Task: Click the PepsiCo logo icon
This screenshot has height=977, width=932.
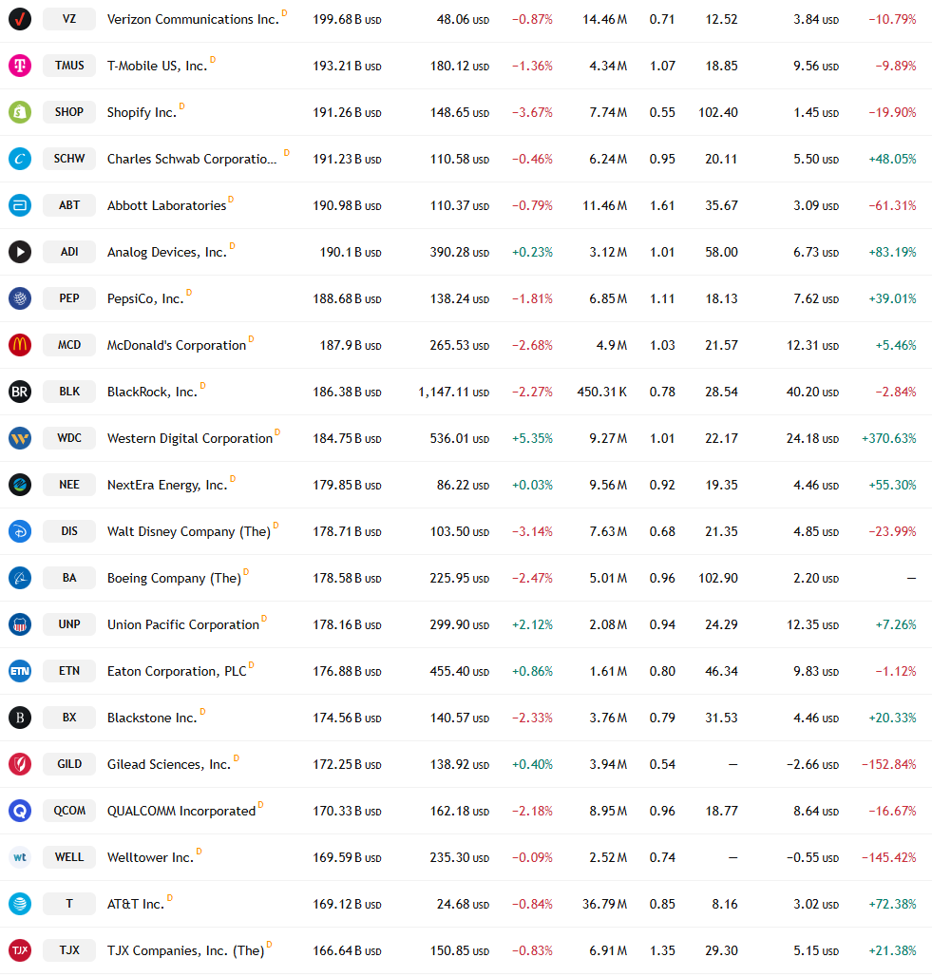Action: [x=20, y=298]
